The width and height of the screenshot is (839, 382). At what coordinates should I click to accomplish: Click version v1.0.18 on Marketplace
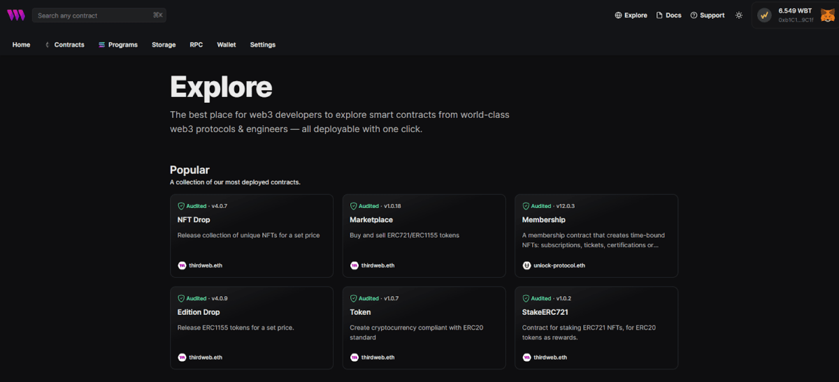pyautogui.click(x=393, y=206)
